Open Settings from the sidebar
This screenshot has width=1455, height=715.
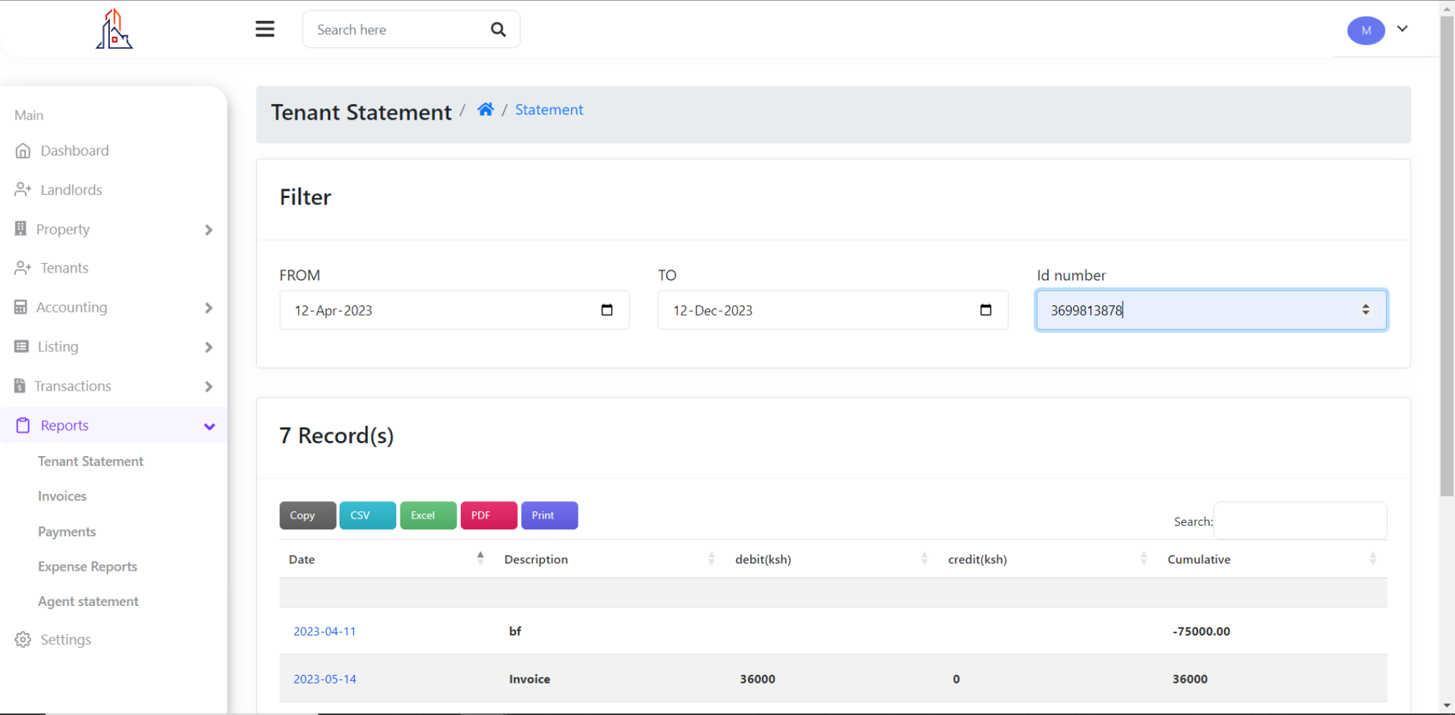coord(65,640)
